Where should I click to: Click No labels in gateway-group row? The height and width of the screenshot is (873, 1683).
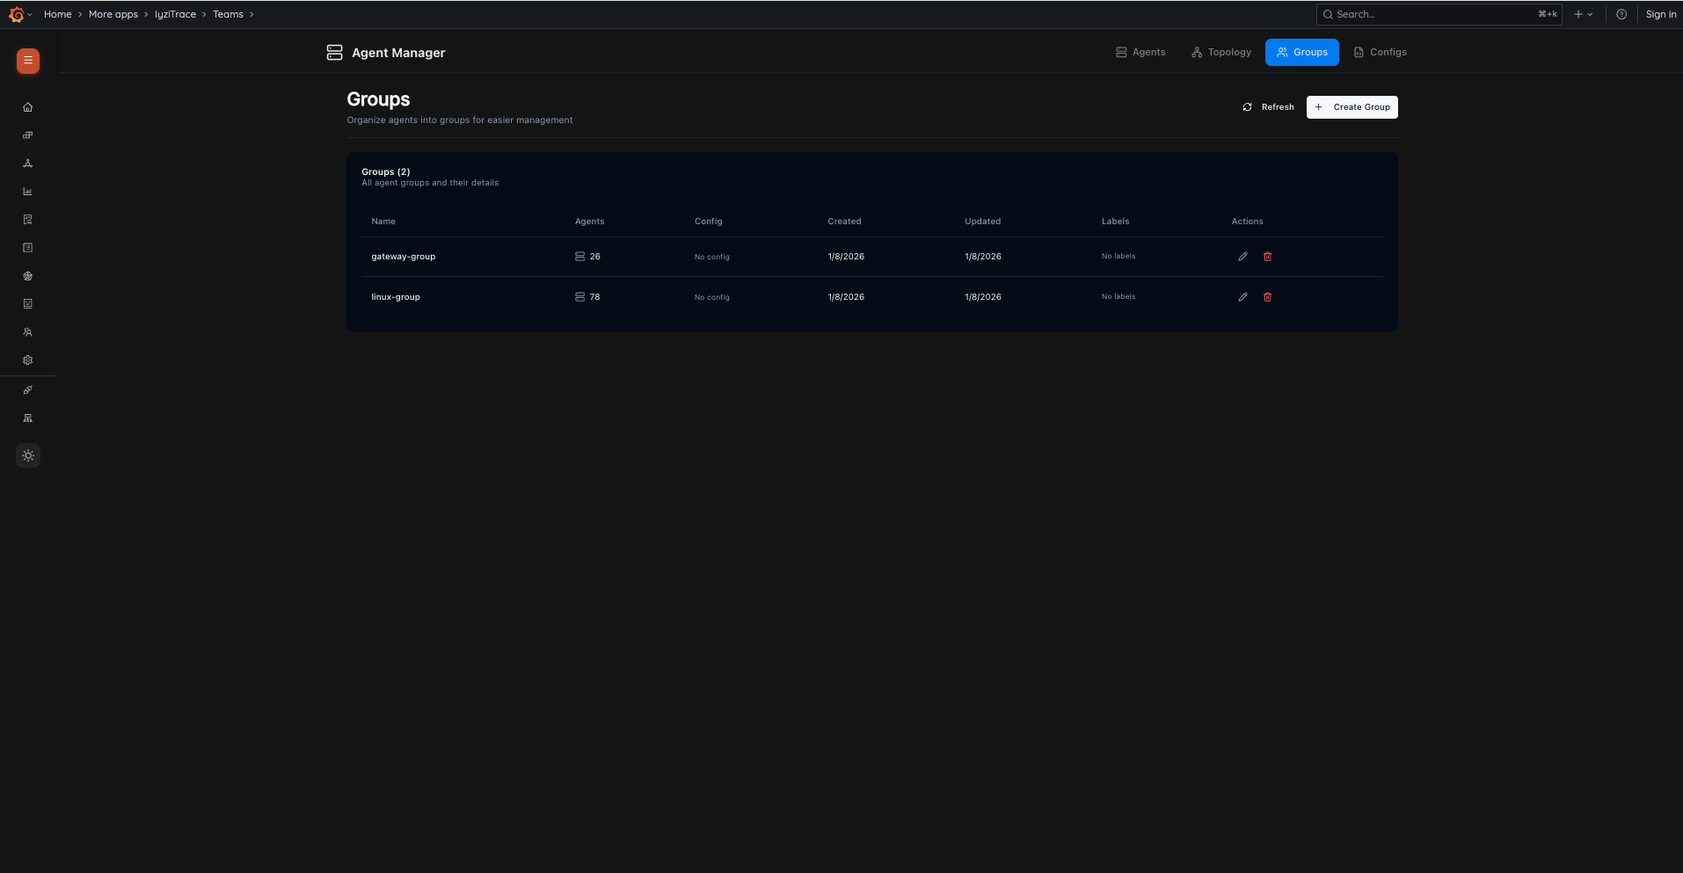1118,257
